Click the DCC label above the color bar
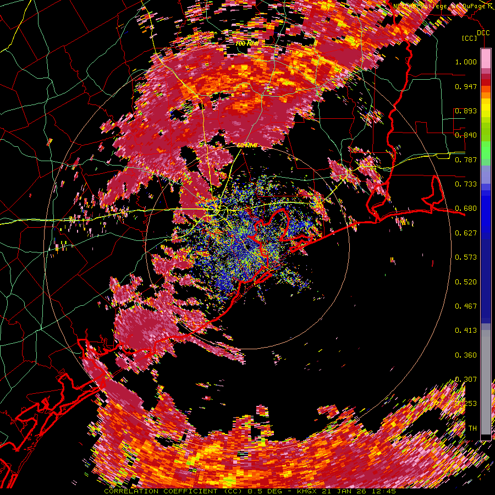Screen dimensions: 495x495 point(483,33)
